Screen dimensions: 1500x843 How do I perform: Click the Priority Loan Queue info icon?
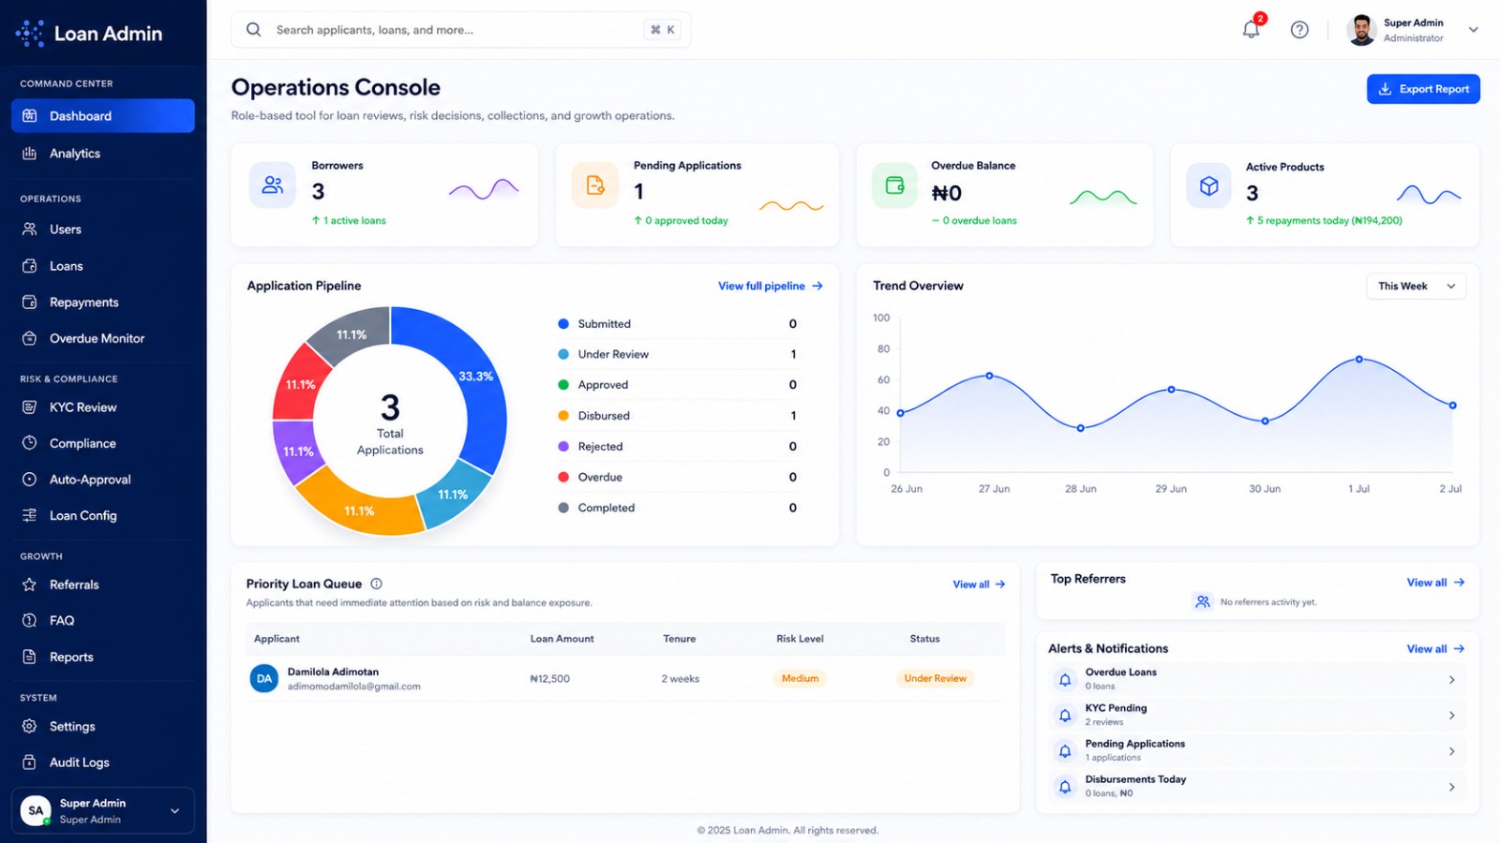376,584
